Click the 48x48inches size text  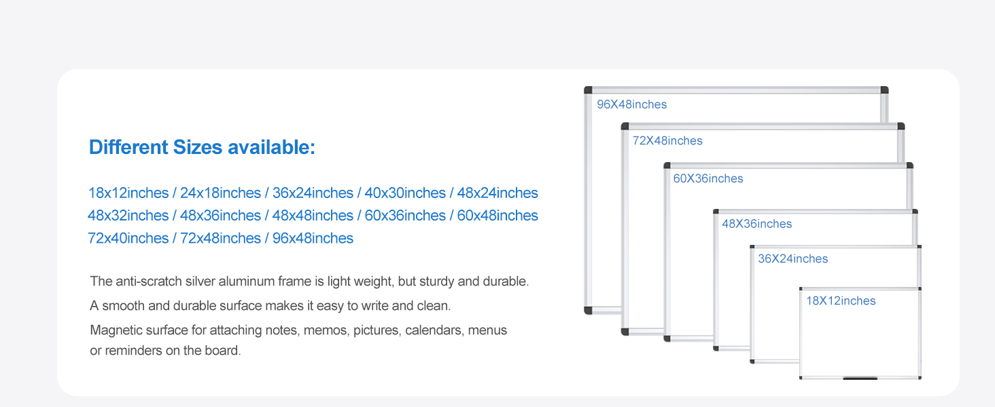(x=313, y=216)
